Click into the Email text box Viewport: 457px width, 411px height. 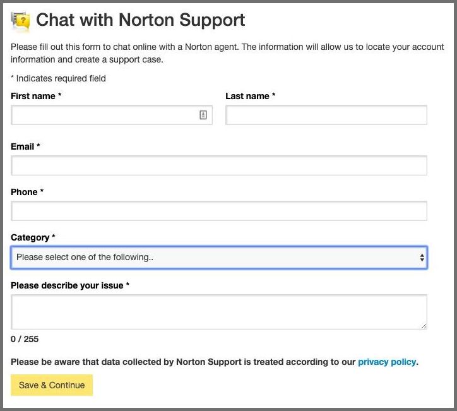(x=219, y=165)
